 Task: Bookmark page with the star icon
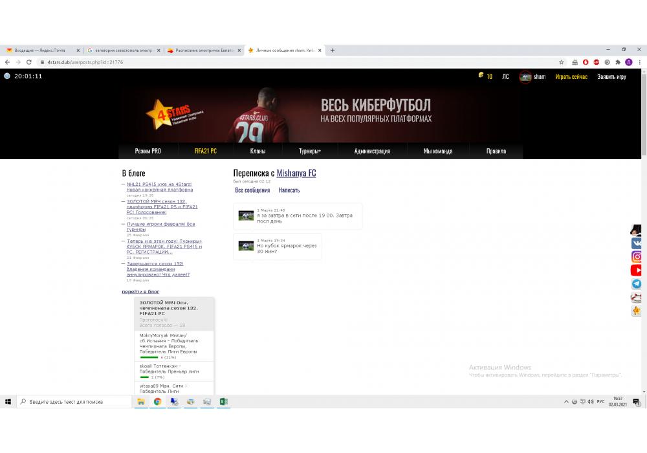pos(561,62)
